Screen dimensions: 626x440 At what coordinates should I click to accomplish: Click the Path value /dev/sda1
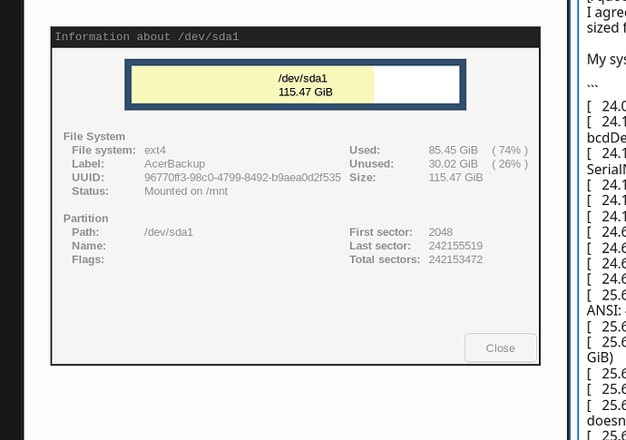coord(169,232)
